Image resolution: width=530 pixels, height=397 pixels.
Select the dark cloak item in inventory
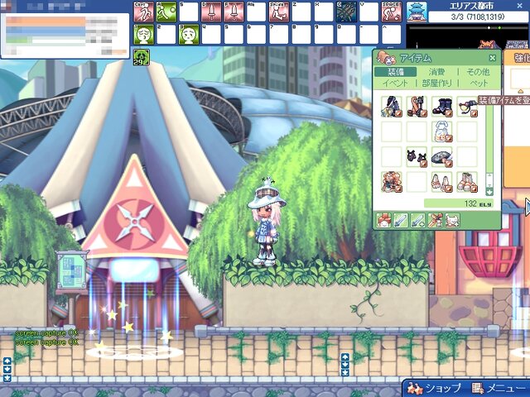[392, 107]
